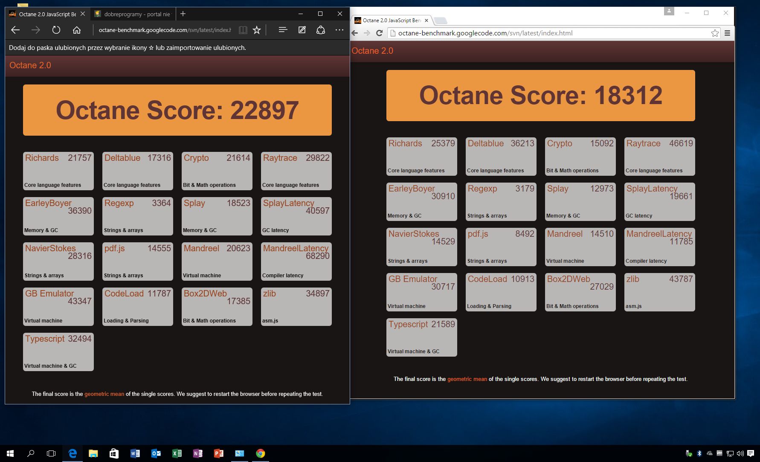The width and height of the screenshot is (760, 462).
Task: Click the Octane 2.0 heading in Edge
Action: pos(30,65)
